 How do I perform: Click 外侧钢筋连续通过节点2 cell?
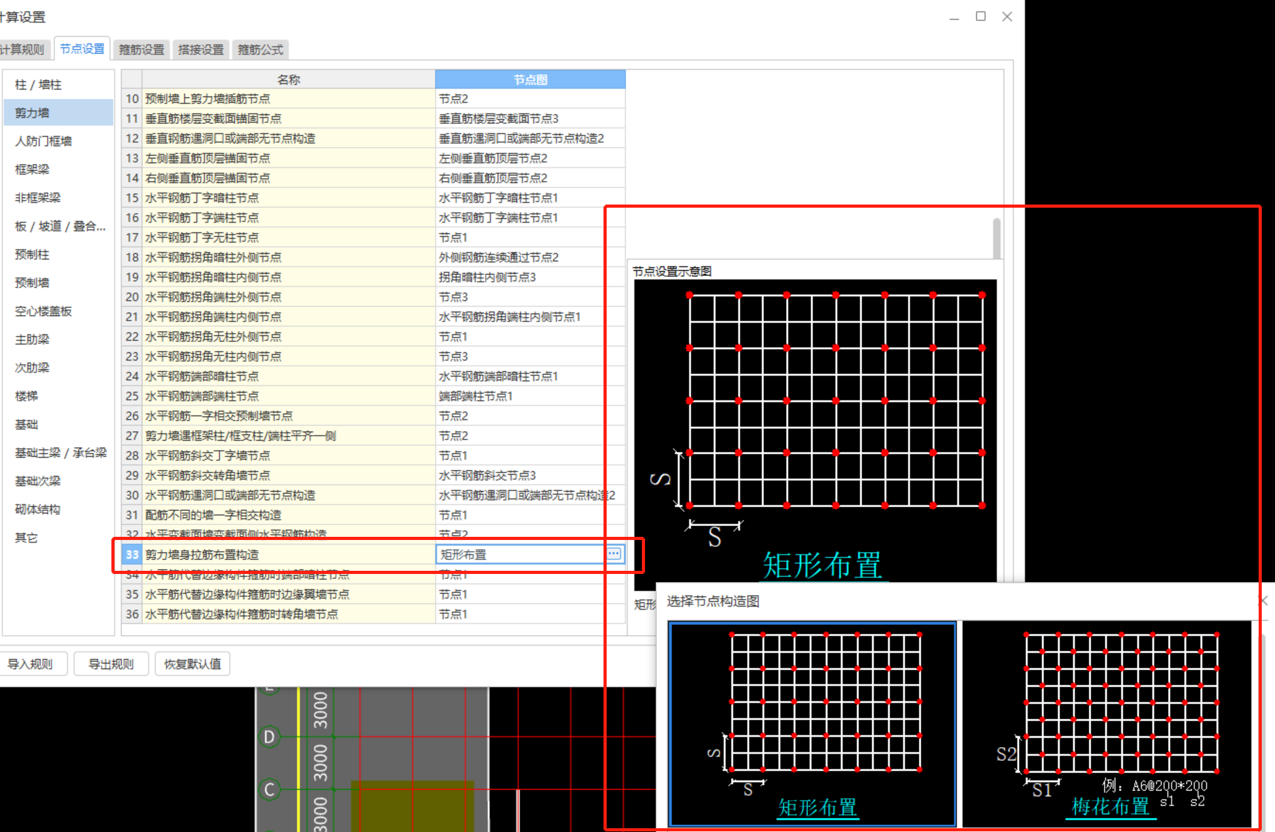click(x=530, y=257)
